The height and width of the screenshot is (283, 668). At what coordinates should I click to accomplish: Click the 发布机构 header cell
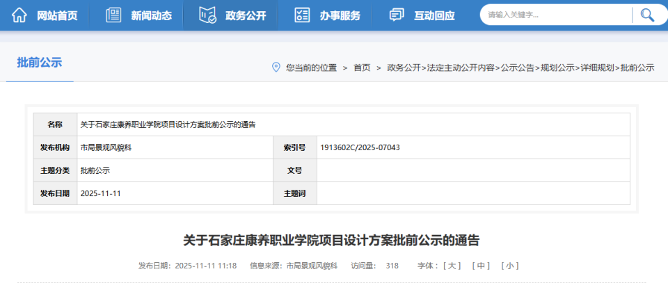coord(56,147)
